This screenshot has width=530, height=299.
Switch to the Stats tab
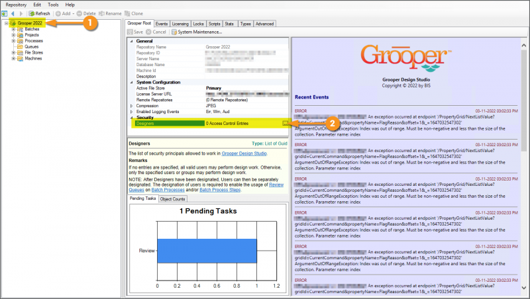[x=229, y=24]
